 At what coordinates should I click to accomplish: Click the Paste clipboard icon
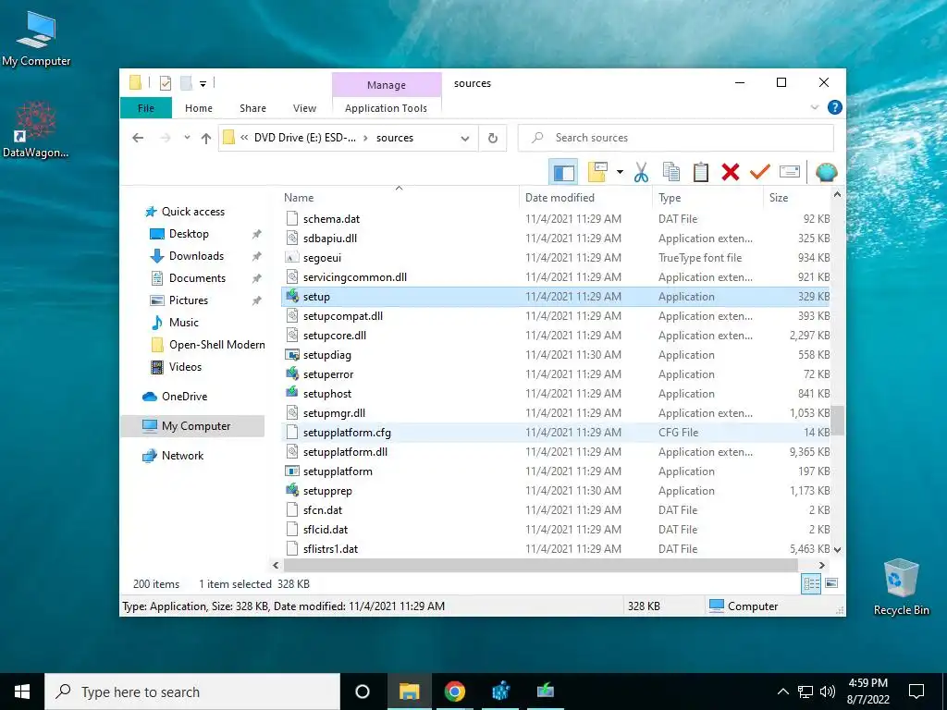[x=701, y=172]
